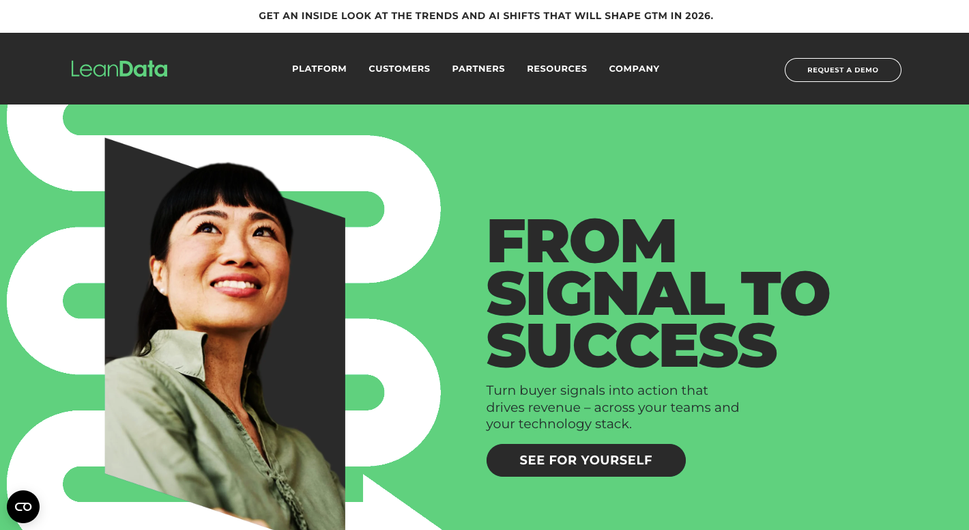Click the See For Yourself button
969x530 pixels.
coord(586,460)
